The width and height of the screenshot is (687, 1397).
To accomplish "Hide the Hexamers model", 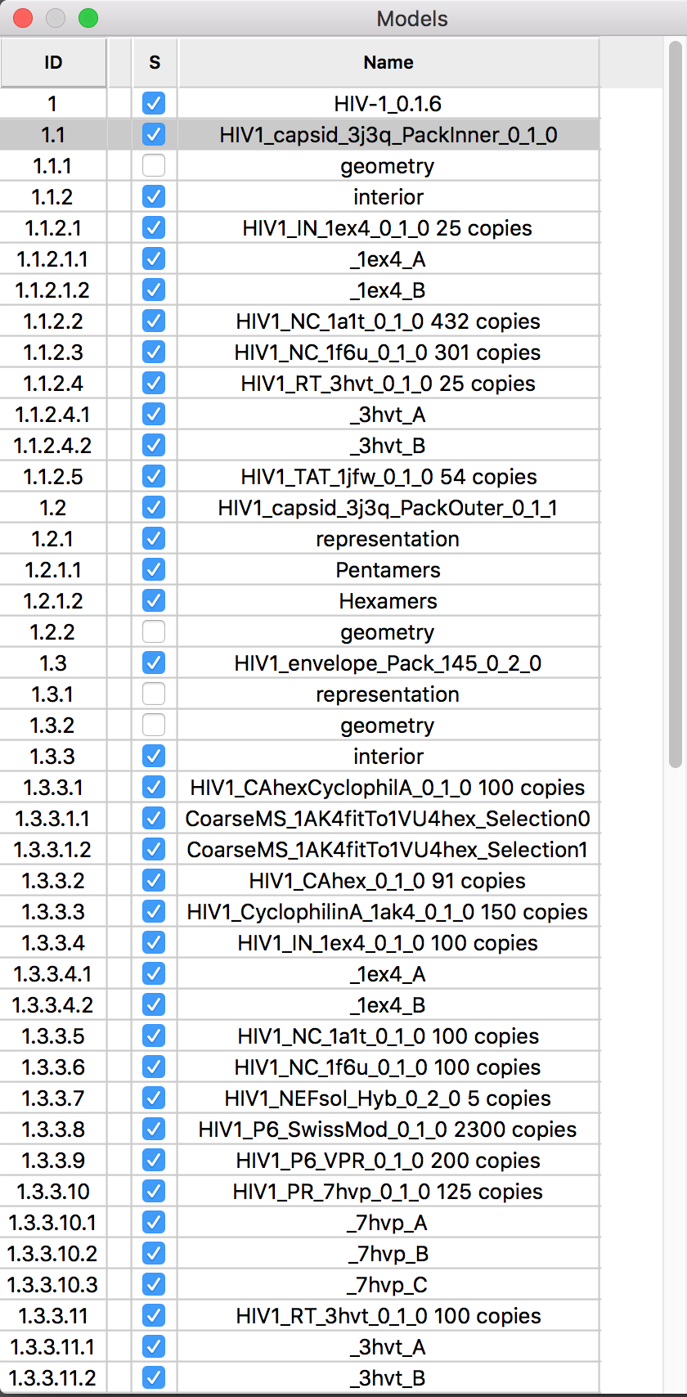I will (x=154, y=600).
